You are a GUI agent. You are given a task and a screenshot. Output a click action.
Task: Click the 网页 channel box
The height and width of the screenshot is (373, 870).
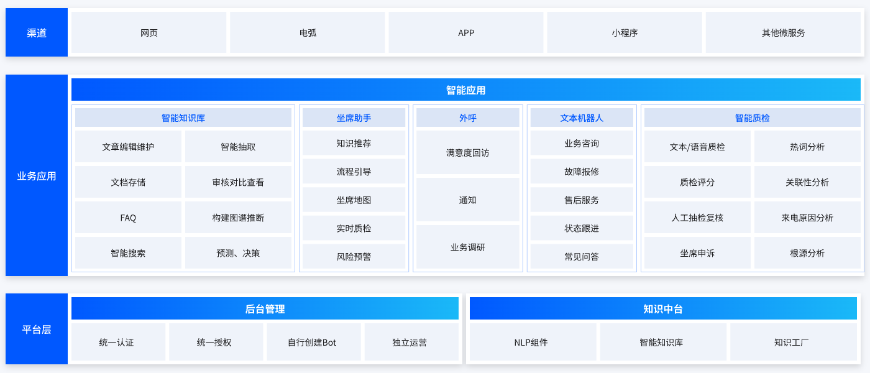coord(149,33)
